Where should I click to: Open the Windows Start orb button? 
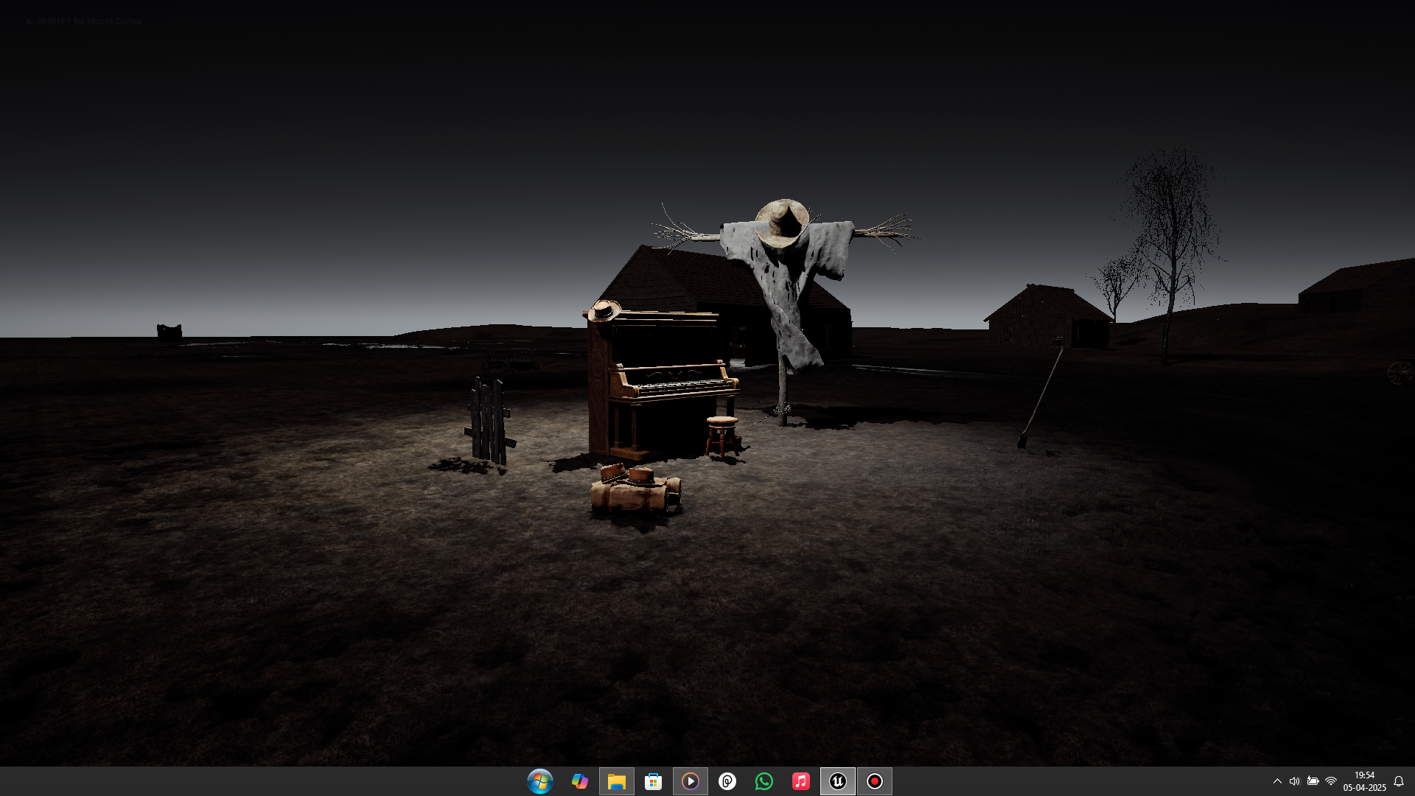(540, 781)
